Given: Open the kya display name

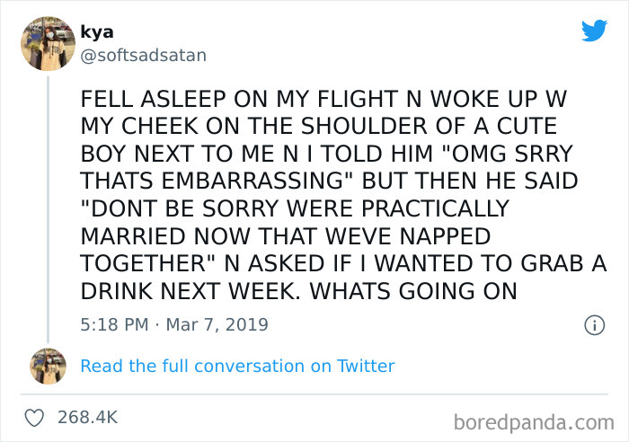Looking at the screenshot, I should (96, 33).
